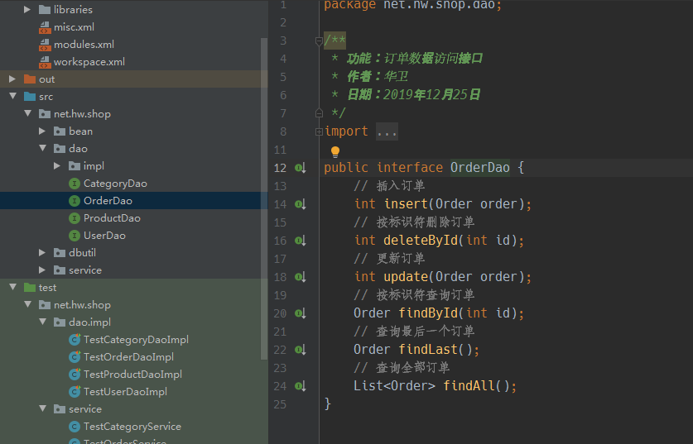Click the findAll method name
Screen dimensions: 693x444
coord(469,386)
